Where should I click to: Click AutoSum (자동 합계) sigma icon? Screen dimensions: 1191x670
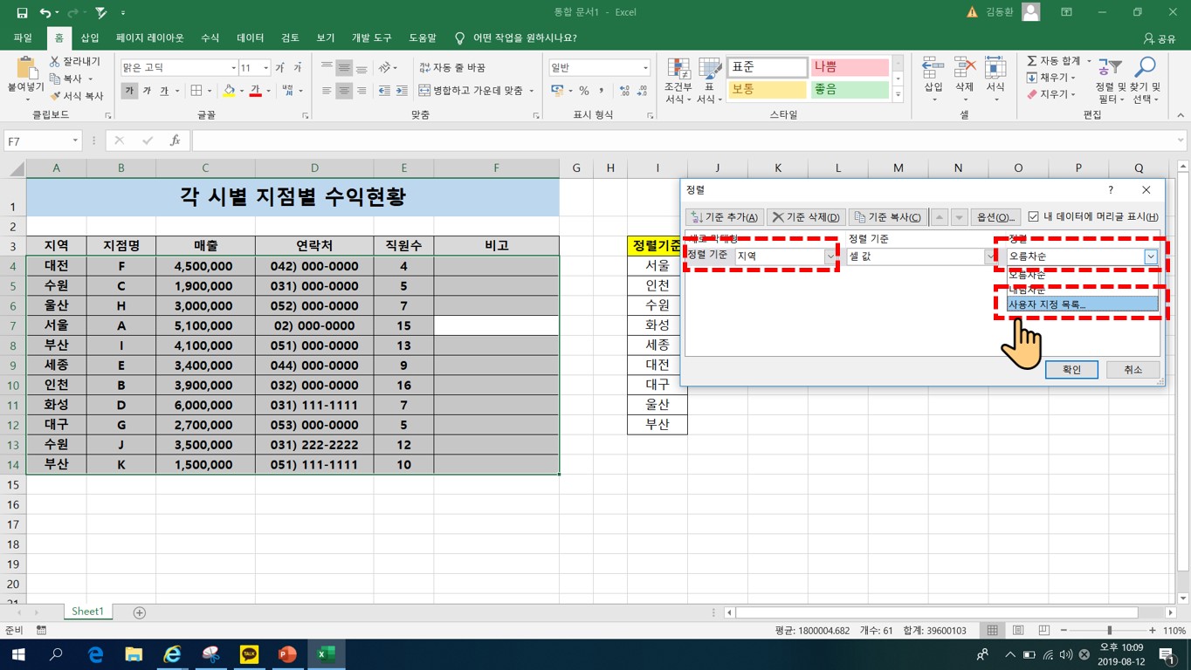[1032, 61]
